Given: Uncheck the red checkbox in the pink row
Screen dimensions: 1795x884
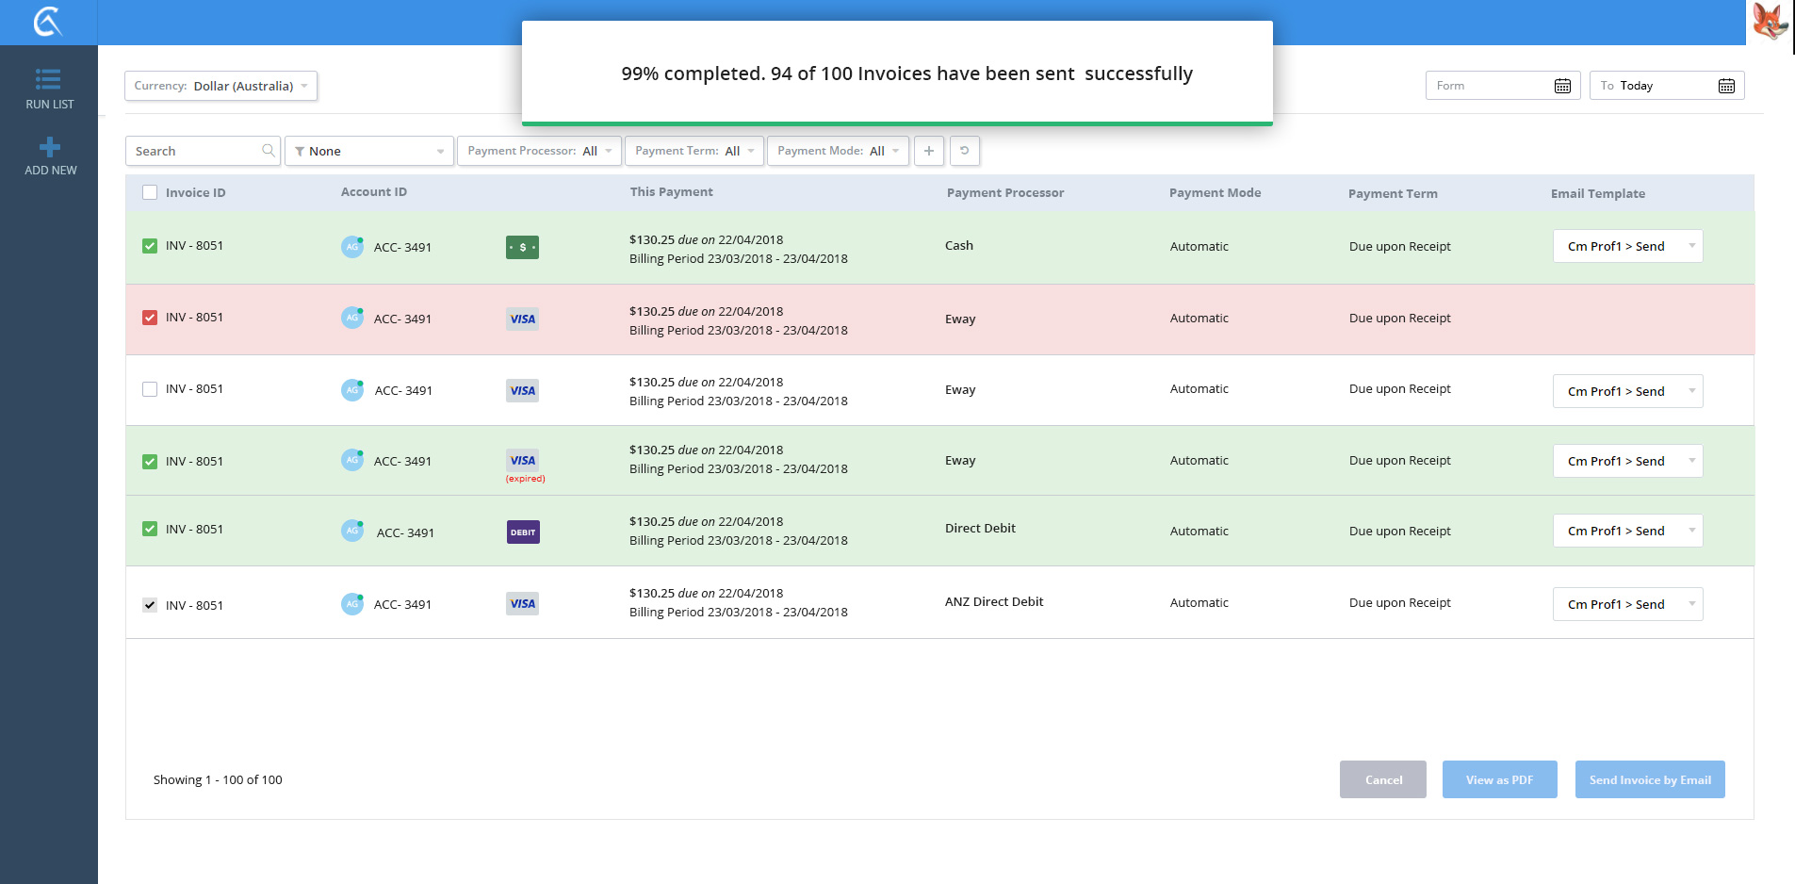Looking at the screenshot, I should (150, 318).
